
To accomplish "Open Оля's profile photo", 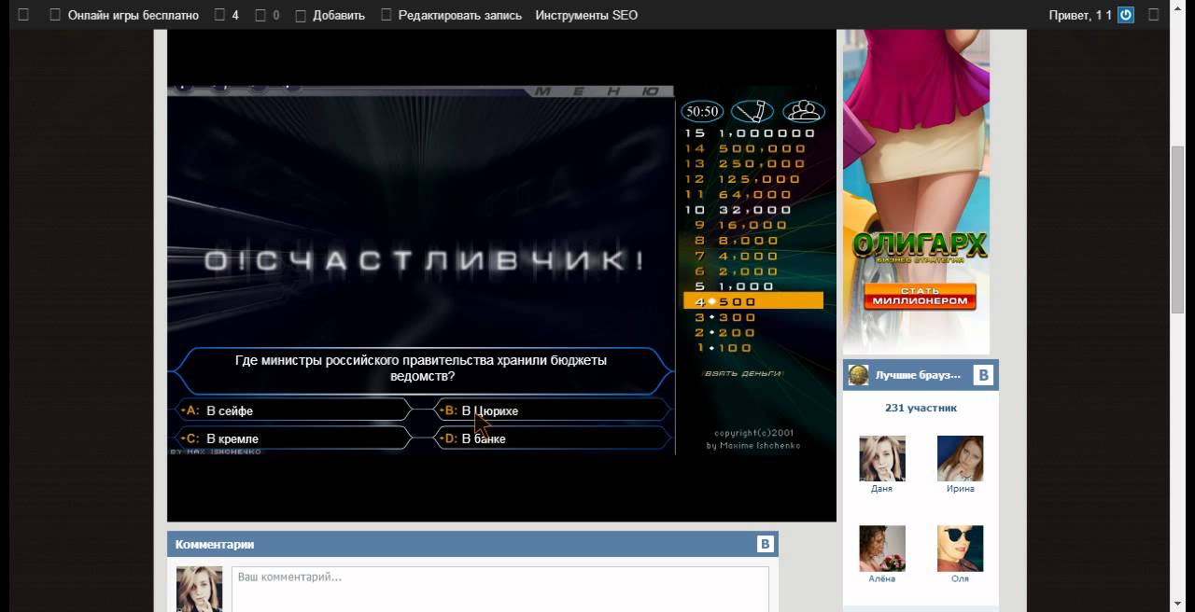I will tap(960, 549).
